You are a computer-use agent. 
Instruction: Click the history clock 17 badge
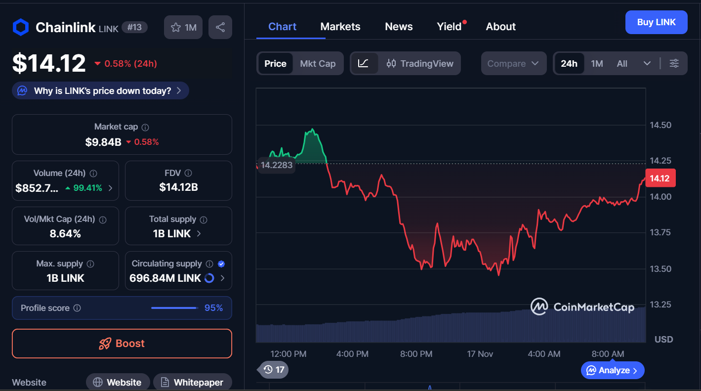[x=274, y=369]
